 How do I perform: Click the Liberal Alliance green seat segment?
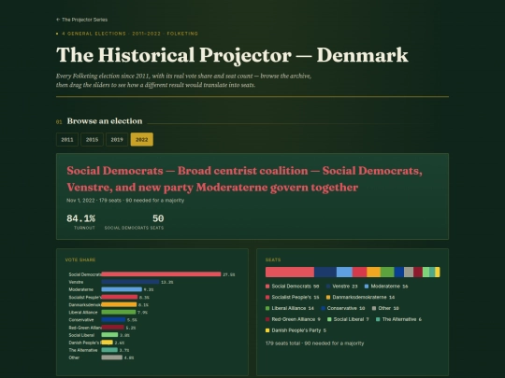387,272
